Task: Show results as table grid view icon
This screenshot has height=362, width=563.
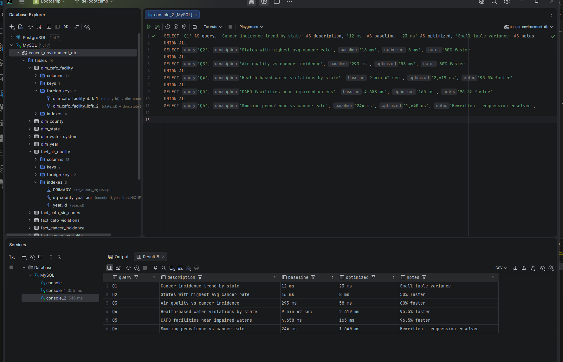Action: [x=110, y=268]
